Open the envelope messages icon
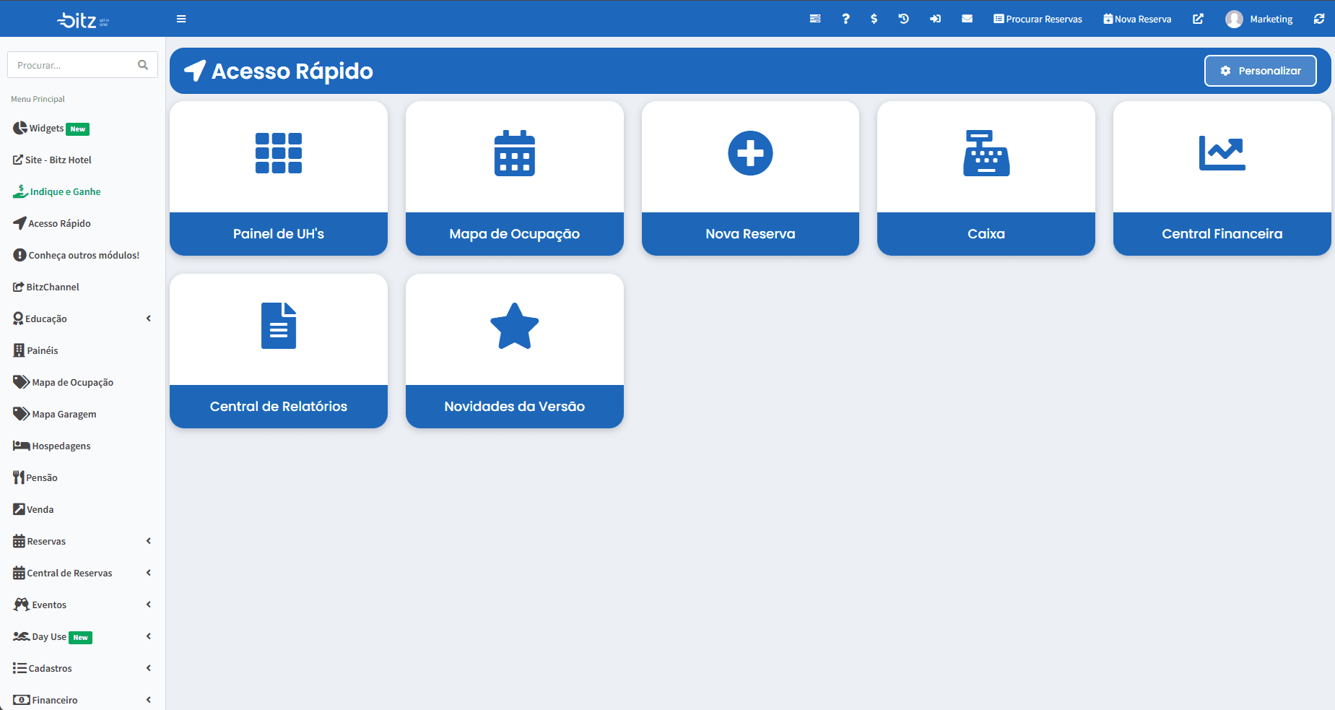 (967, 19)
